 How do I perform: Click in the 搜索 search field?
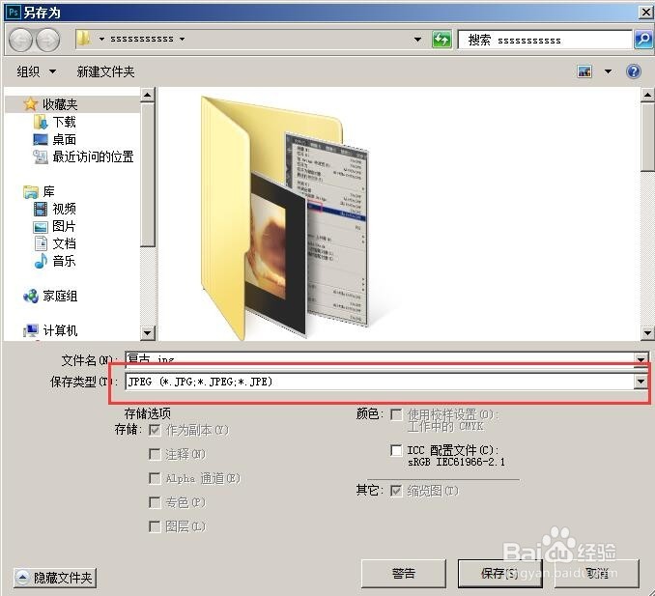tap(545, 41)
